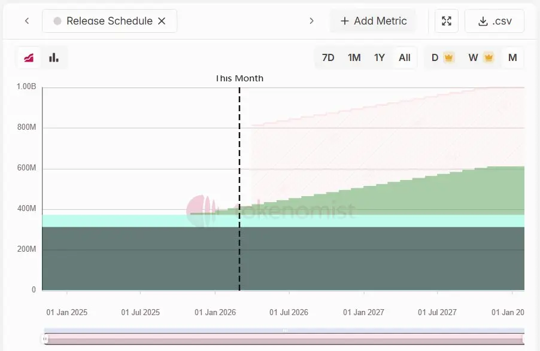Click the 01 Jul 2025 axis label
The image size is (540, 351).
click(x=141, y=313)
